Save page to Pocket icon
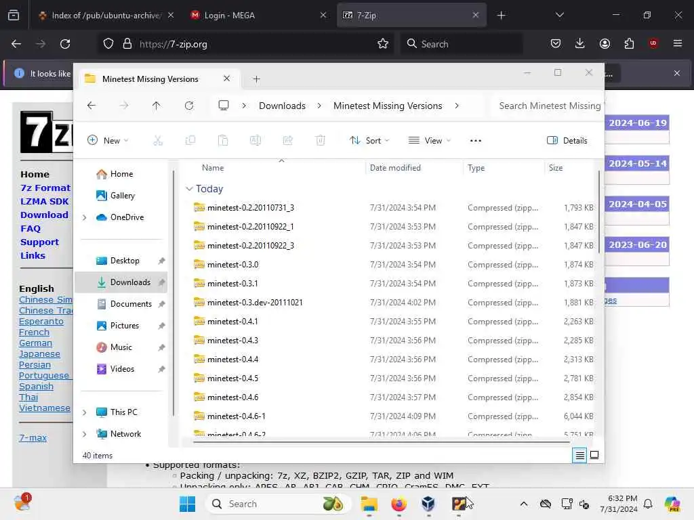Screen dimensions: 694x520 coord(556,43)
